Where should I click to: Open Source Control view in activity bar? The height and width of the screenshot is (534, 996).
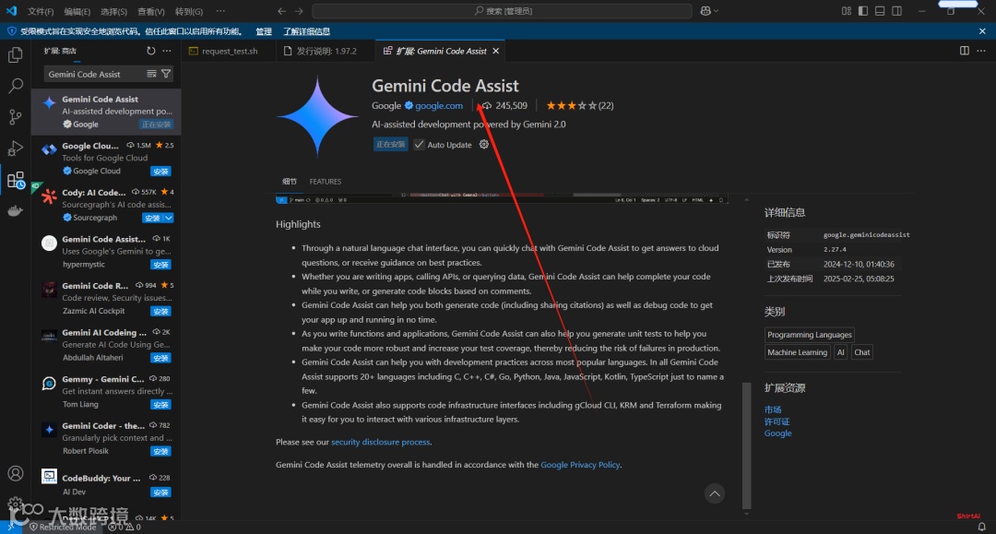pyautogui.click(x=16, y=117)
